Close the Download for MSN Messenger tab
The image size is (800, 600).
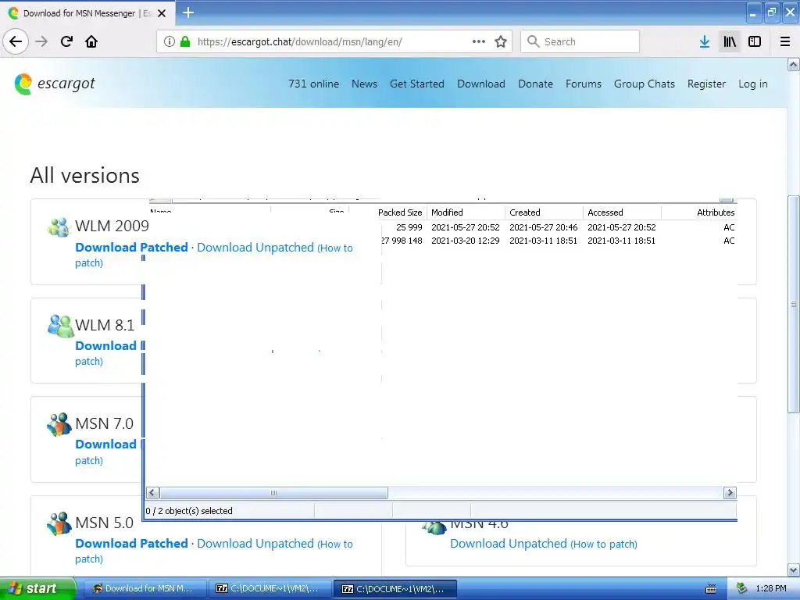click(x=162, y=13)
